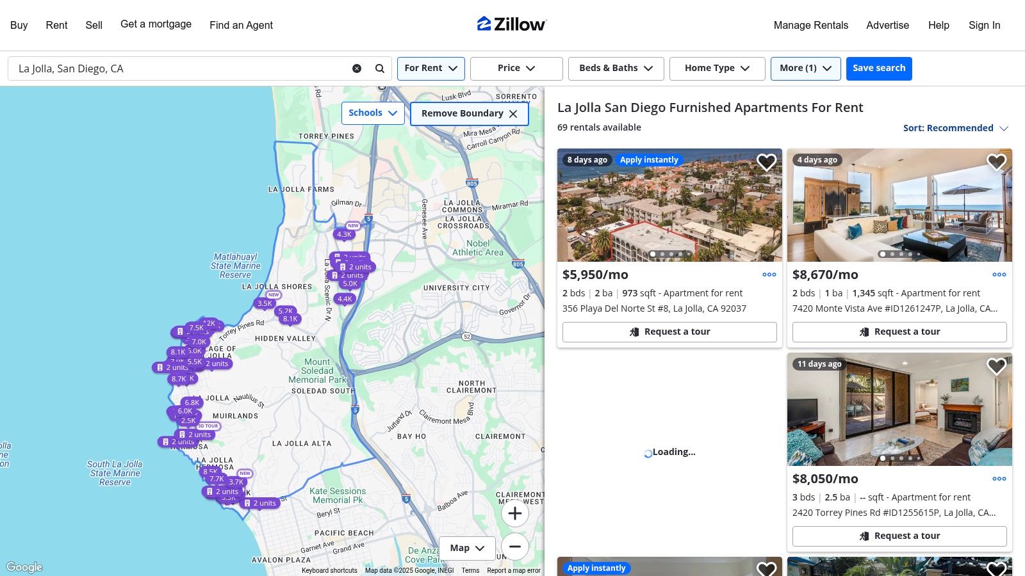This screenshot has height=576, width=1025.
Task: Change the Sort: Recommended option
Action: (x=955, y=128)
